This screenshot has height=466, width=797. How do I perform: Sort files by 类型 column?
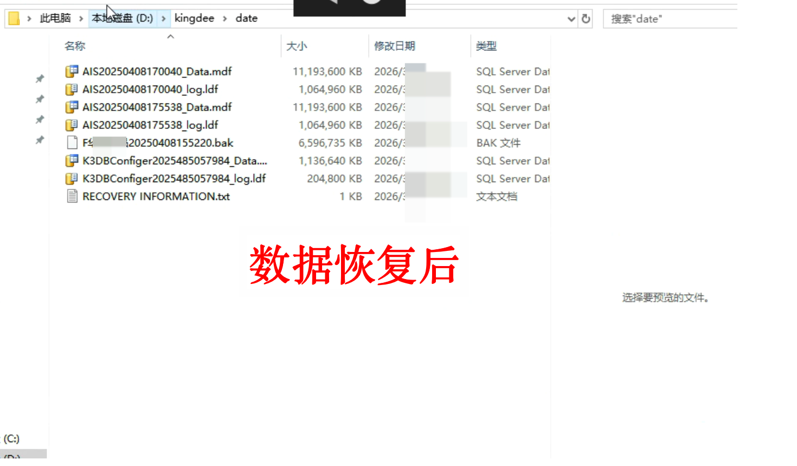(x=486, y=46)
